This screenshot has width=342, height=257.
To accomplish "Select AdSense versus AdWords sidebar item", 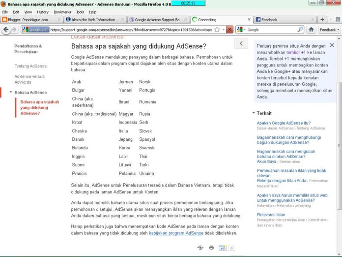I will point(29,79).
